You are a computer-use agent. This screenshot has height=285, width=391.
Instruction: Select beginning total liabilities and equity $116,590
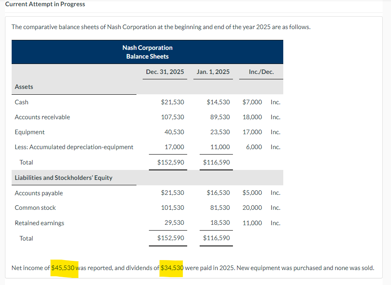point(216,238)
